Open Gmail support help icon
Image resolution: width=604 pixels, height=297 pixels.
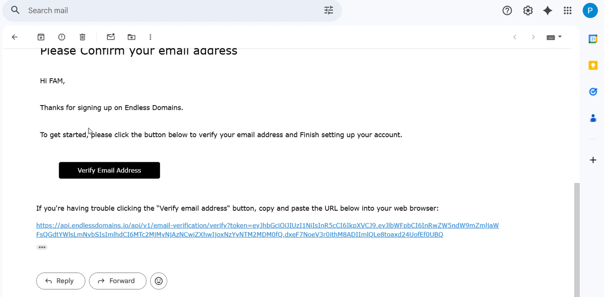coord(507,11)
